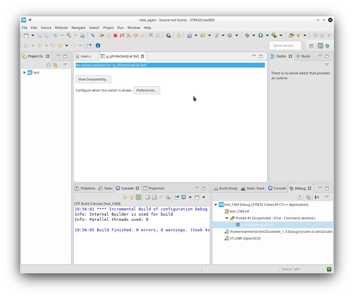Viewport: 354px width, 297px height.
Task: Toggle the Console scroll lock arrows icon
Action: click(139, 197)
